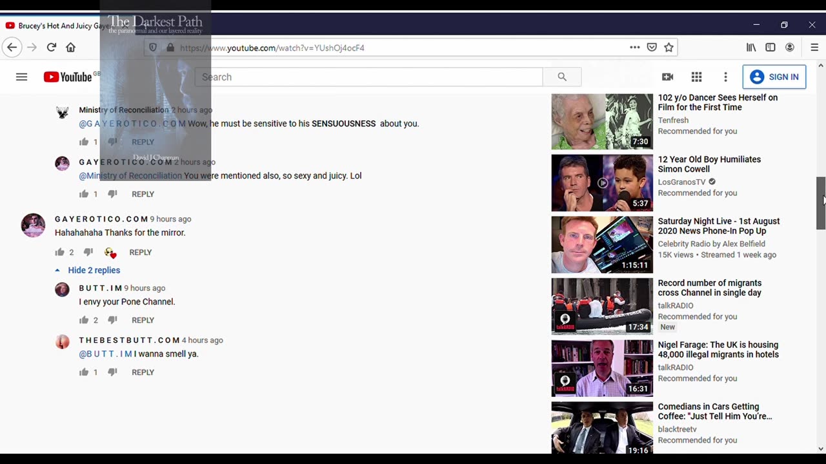Open the YouTube guide hamburger menu
Image resolution: width=826 pixels, height=464 pixels.
[21, 77]
